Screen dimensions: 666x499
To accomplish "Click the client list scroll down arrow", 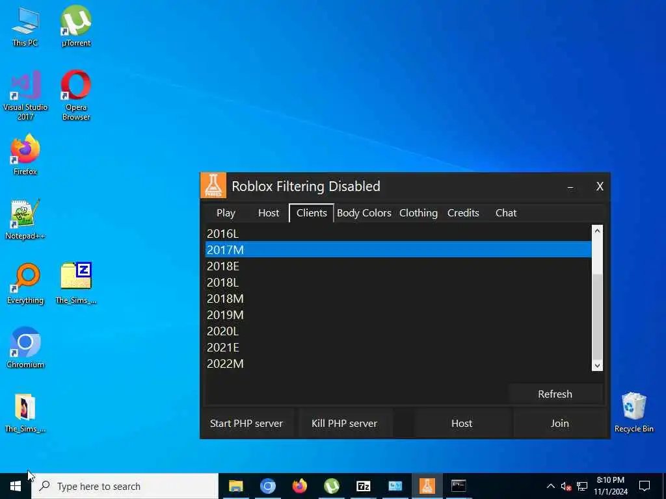I will pos(597,365).
